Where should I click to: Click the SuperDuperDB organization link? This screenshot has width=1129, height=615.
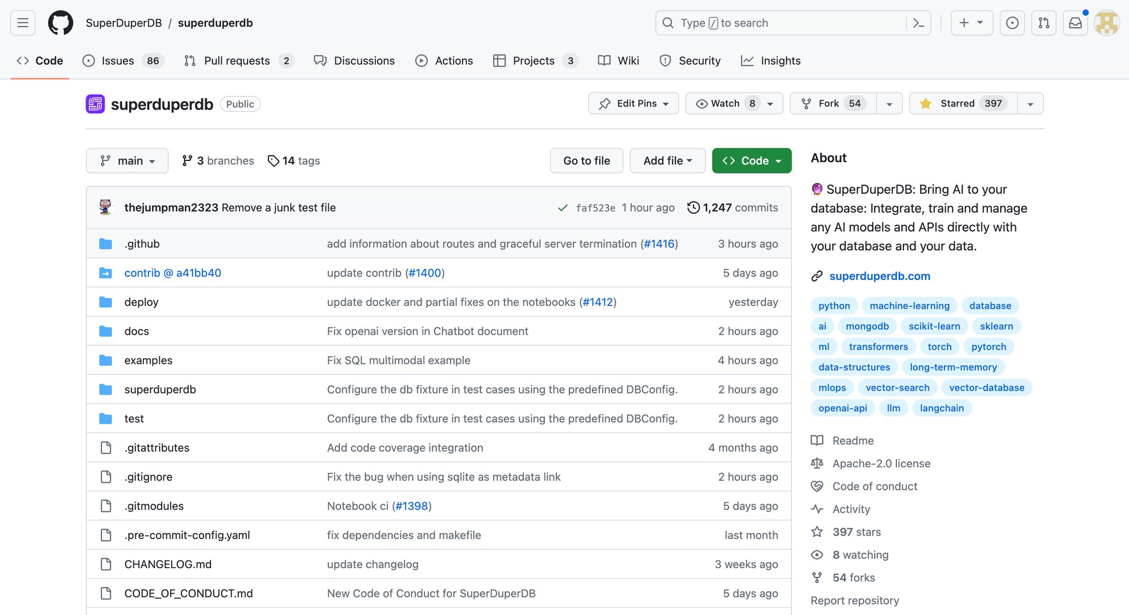(x=124, y=23)
